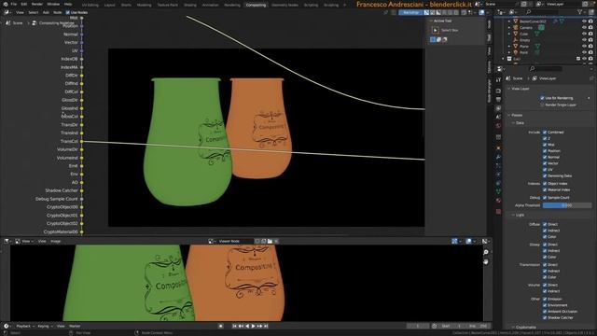Screen dimensions: 597x336
Task: Expand the Cryptomatte subpanel
Action: (513, 328)
